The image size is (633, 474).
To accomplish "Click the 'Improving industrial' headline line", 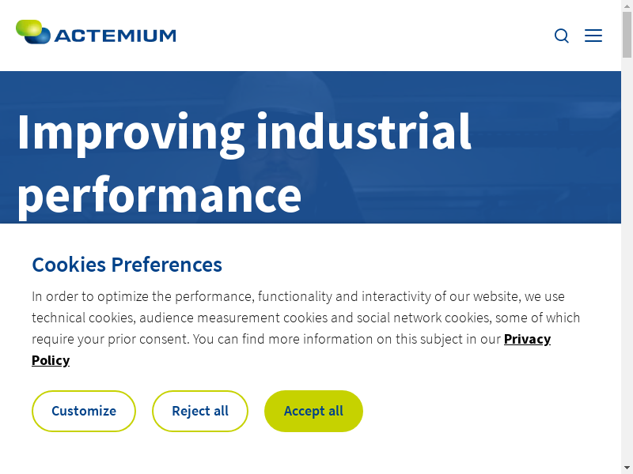I will pos(244,132).
